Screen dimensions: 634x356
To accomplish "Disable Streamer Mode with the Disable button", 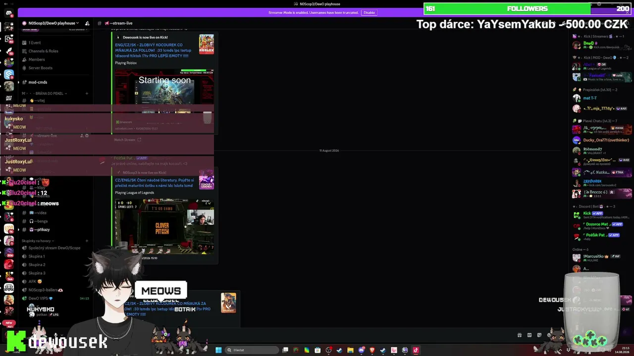I will click(369, 12).
